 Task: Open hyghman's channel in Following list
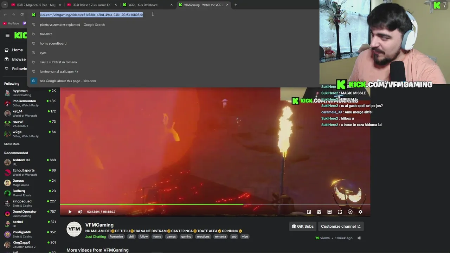pyautogui.click(x=30, y=93)
